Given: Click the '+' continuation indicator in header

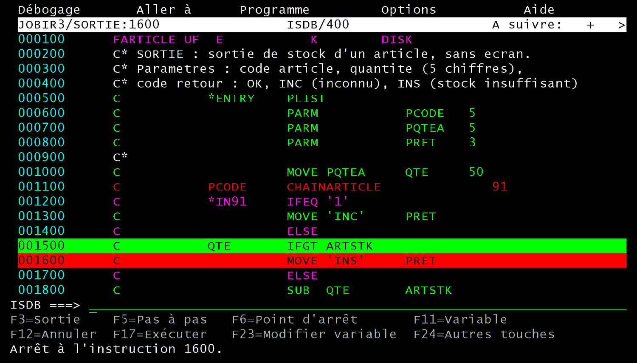Looking at the screenshot, I should (x=591, y=25).
